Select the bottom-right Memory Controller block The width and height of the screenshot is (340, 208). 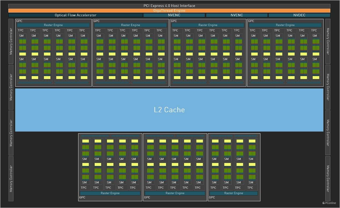328,179
